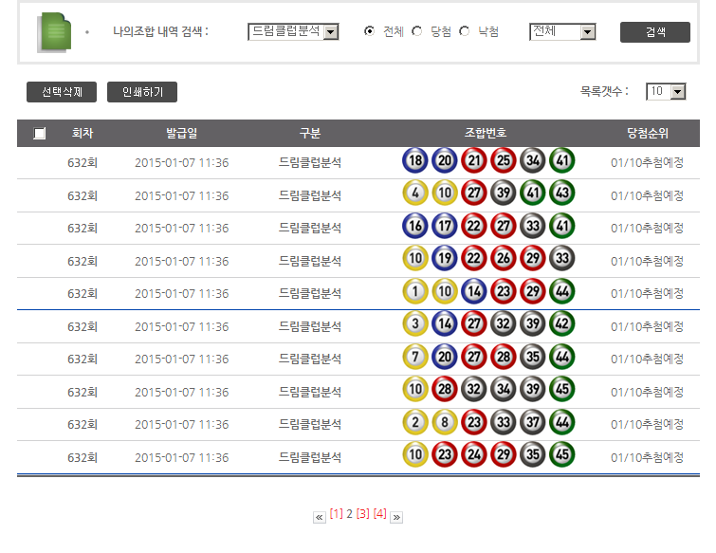The height and width of the screenshot is (553, 716).
Task: Click yellow ball 2 in ninth row
Action: click(x=414, y=423)
